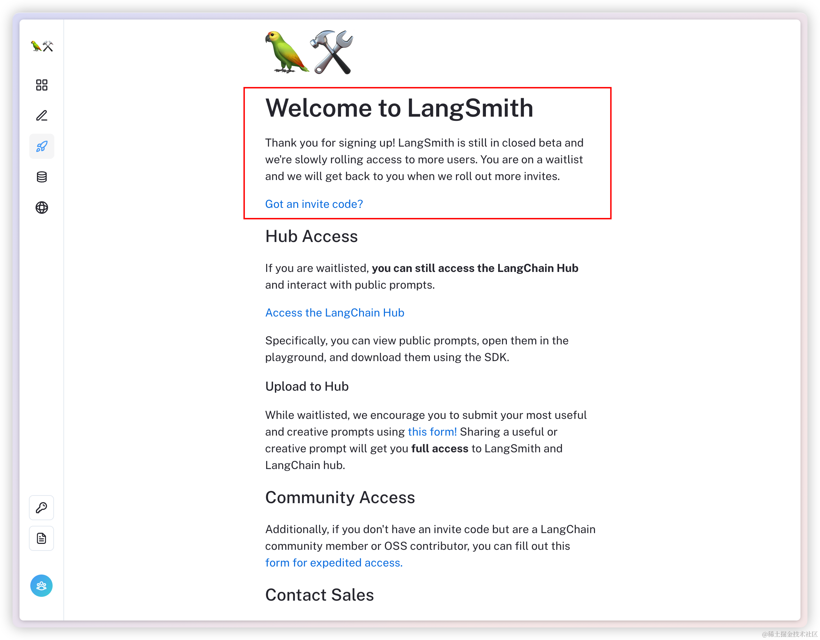
Task: Open the datasets database icon
Action: click(x=42, y=177)
